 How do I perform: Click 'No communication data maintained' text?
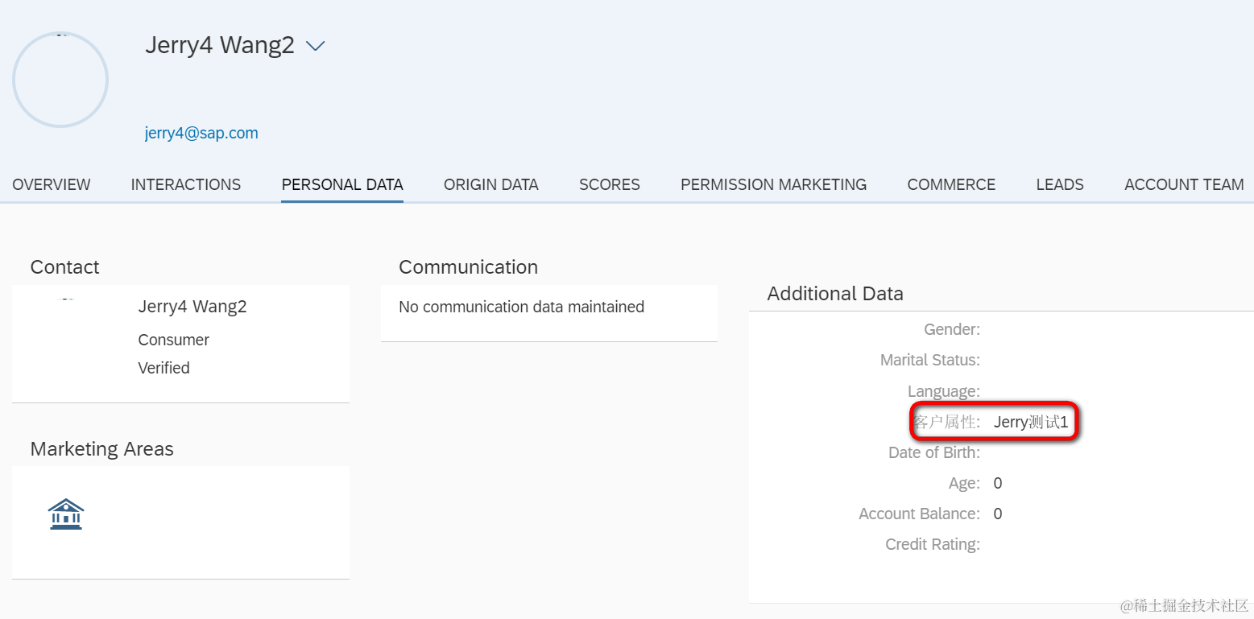[x=522, y=307]
